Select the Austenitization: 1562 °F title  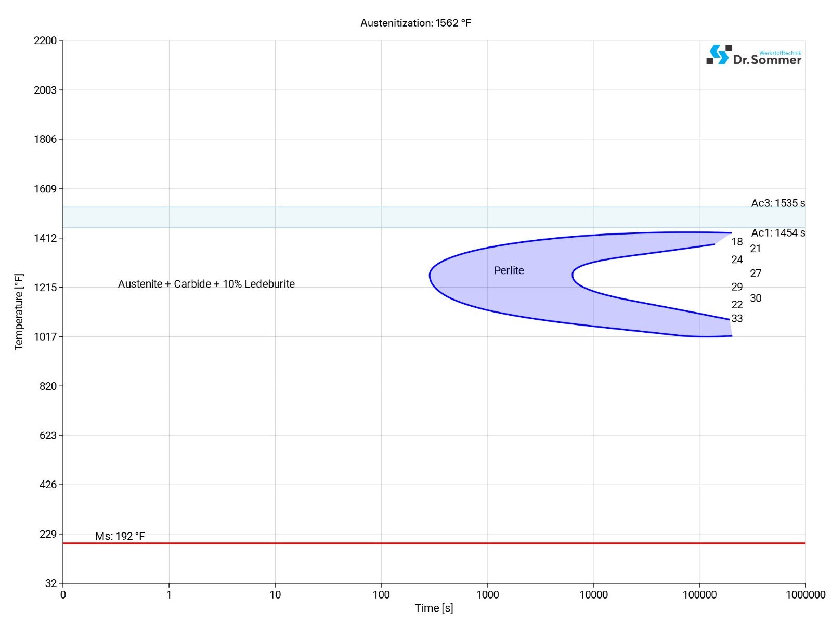[x=415, y=23]
